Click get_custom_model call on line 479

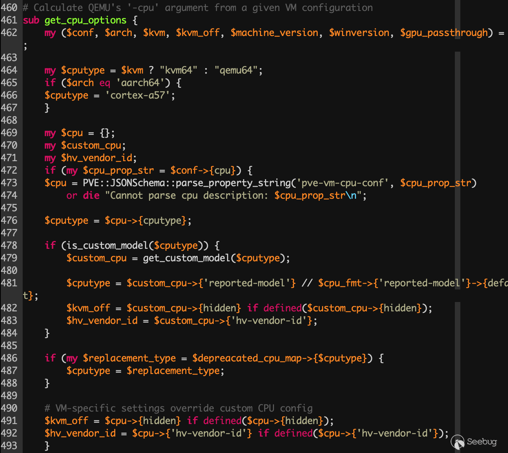coord(187,258)
